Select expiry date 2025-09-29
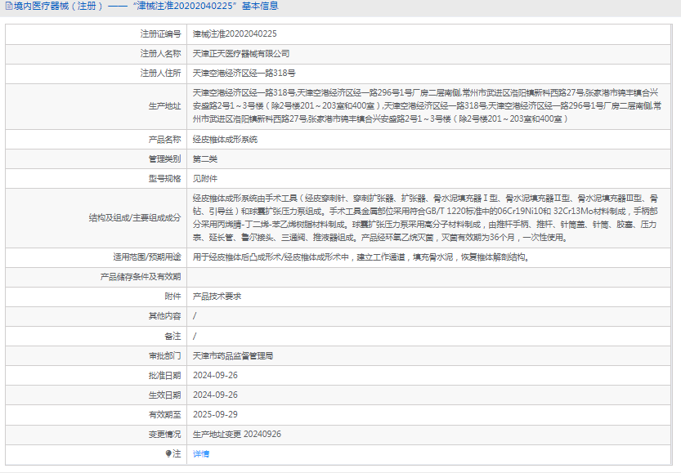Screen dimensions: 681x473 click(215, 414)
